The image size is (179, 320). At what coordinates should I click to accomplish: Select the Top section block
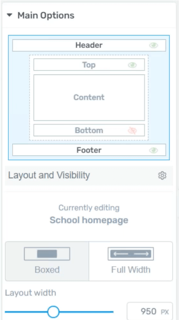[x=89, y=65]
